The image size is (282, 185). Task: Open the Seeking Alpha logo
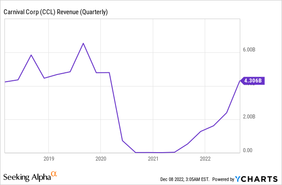tap(30, 177)
